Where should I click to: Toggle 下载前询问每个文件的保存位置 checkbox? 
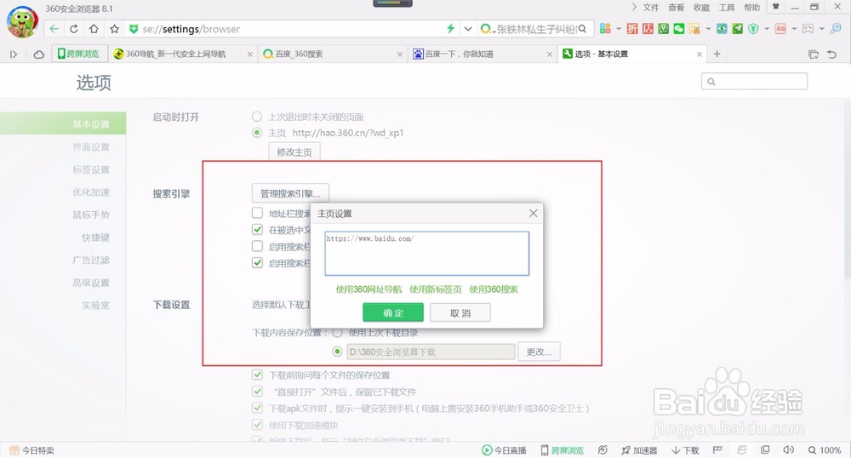click(257, 375)
